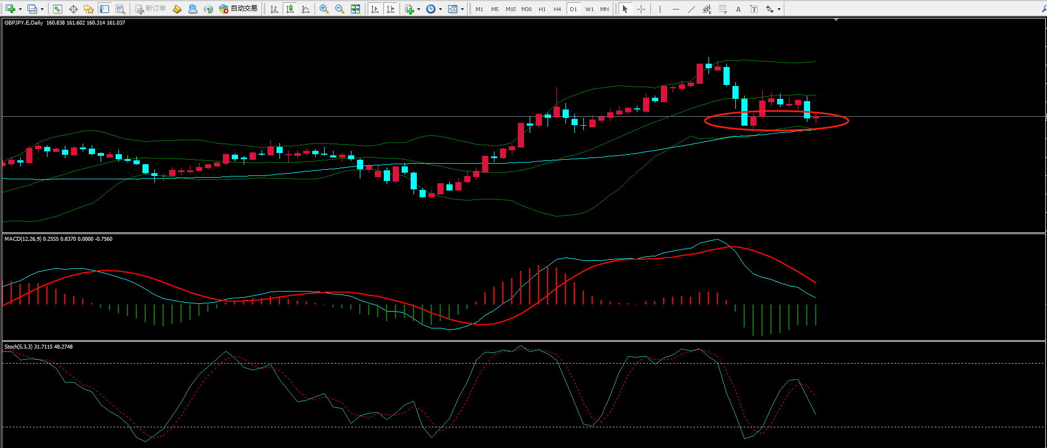1047x448 pixels.
Task: Switch chart to candlestick mode
Action: click(290, 9)
